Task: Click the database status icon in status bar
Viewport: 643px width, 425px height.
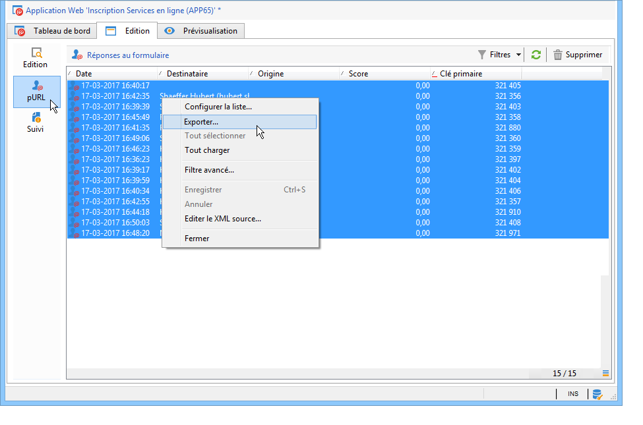Action: (597, 394)
